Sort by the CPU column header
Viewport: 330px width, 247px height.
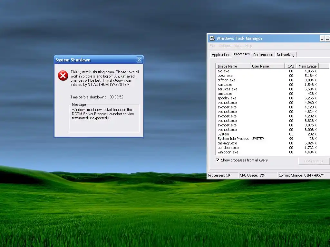[x=290, y=66]
